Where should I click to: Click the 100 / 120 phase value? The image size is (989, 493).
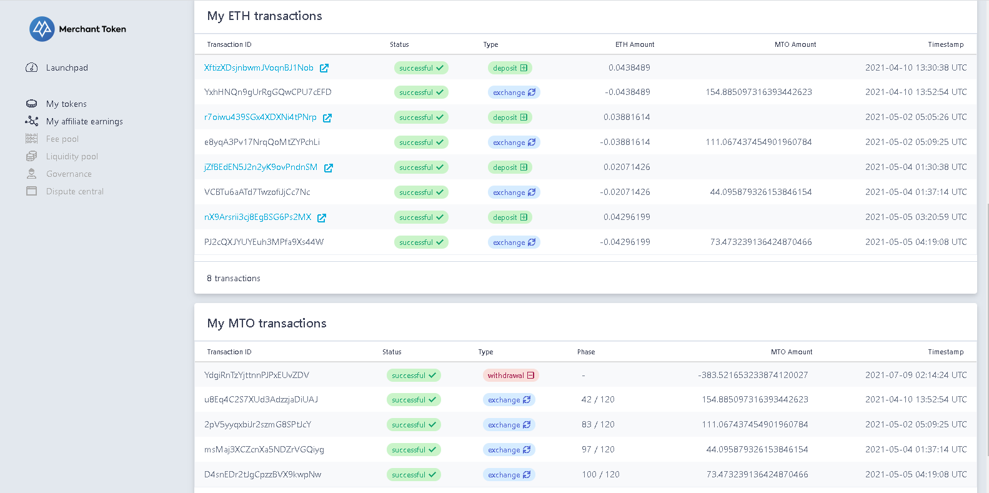600,474
